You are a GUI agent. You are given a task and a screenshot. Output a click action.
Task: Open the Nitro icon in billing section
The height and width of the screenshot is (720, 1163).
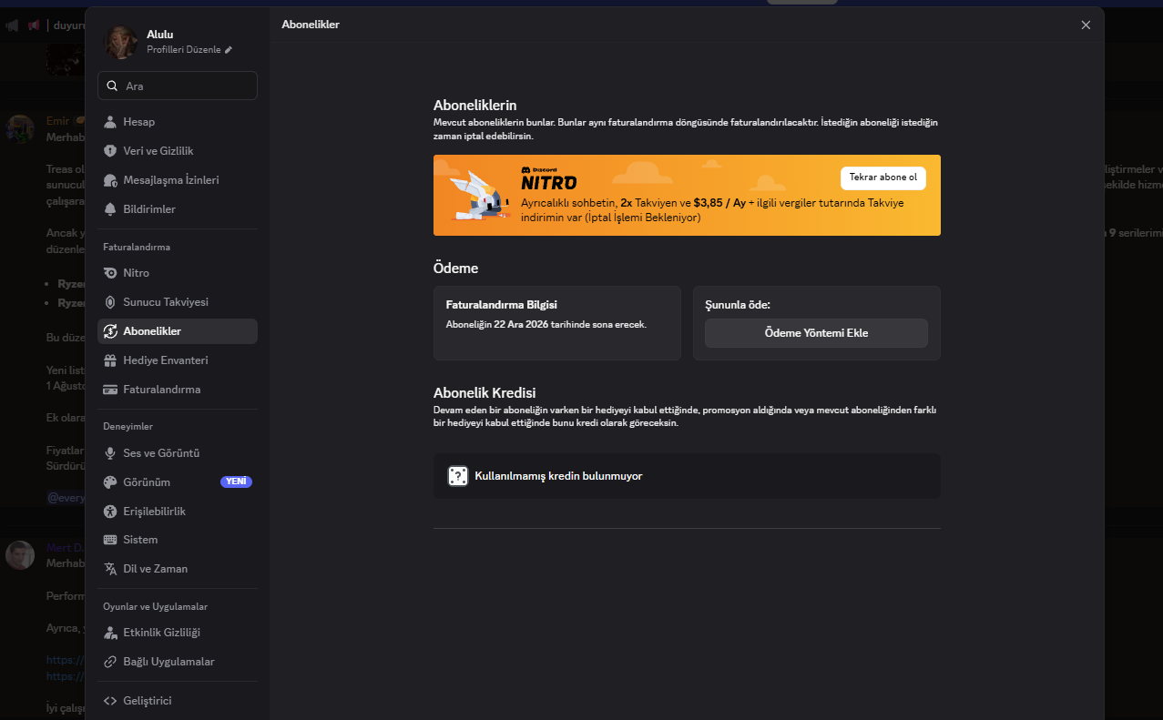pos(110,273)
